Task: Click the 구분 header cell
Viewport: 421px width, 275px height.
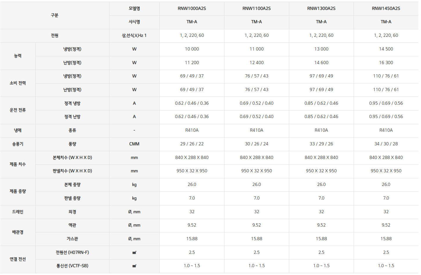Action: click(x=55, y=15)
